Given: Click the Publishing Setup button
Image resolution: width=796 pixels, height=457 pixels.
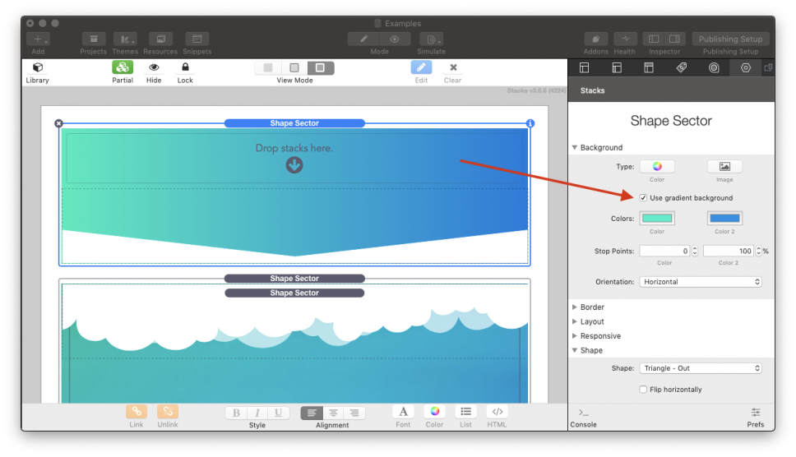Looking at the screenshot, I should [730, 39].
